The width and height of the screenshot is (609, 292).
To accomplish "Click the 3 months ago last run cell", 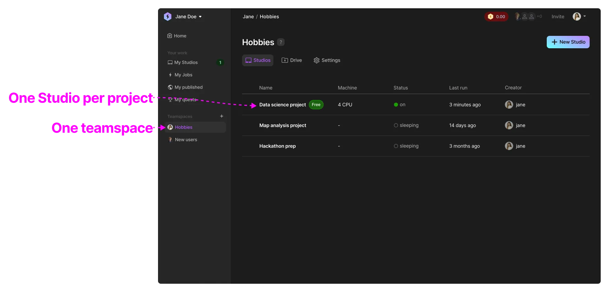I will click(x=464, y=146).
